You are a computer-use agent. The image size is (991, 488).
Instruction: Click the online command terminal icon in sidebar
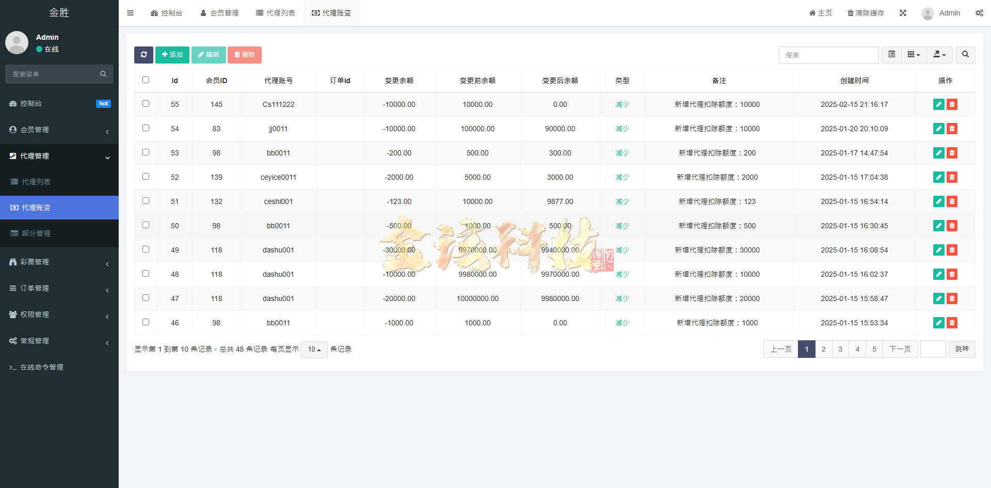point(13,367)
